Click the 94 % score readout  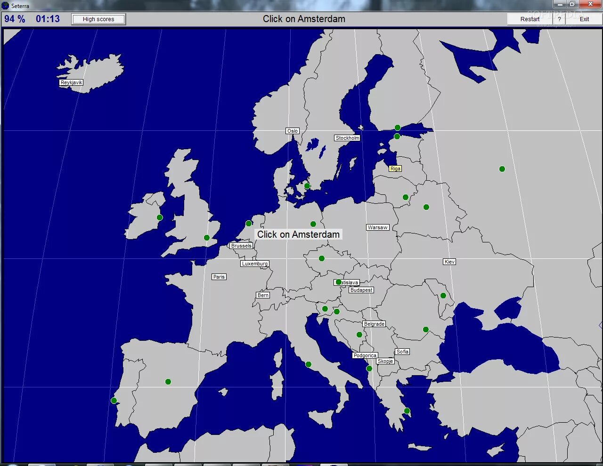tap(15, 19)
